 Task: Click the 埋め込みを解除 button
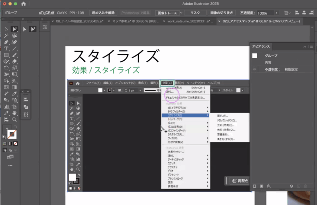click(x=103, y=13)
